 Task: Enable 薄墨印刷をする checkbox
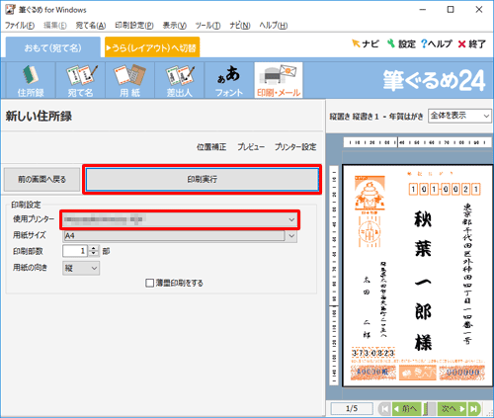[149, 283]
